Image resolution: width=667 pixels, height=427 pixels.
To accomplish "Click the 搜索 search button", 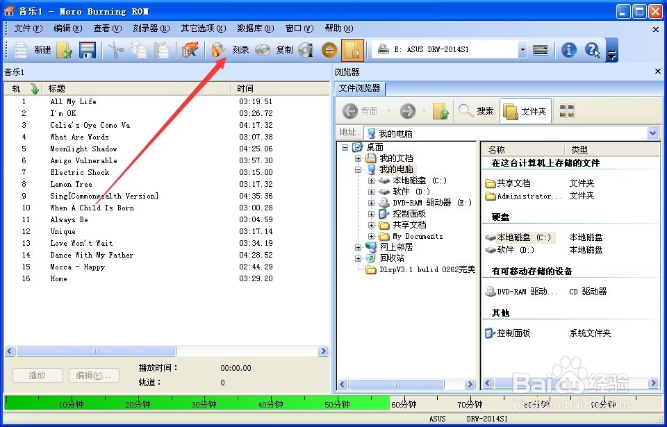I will pyautogui.click(x=476, y=111).
